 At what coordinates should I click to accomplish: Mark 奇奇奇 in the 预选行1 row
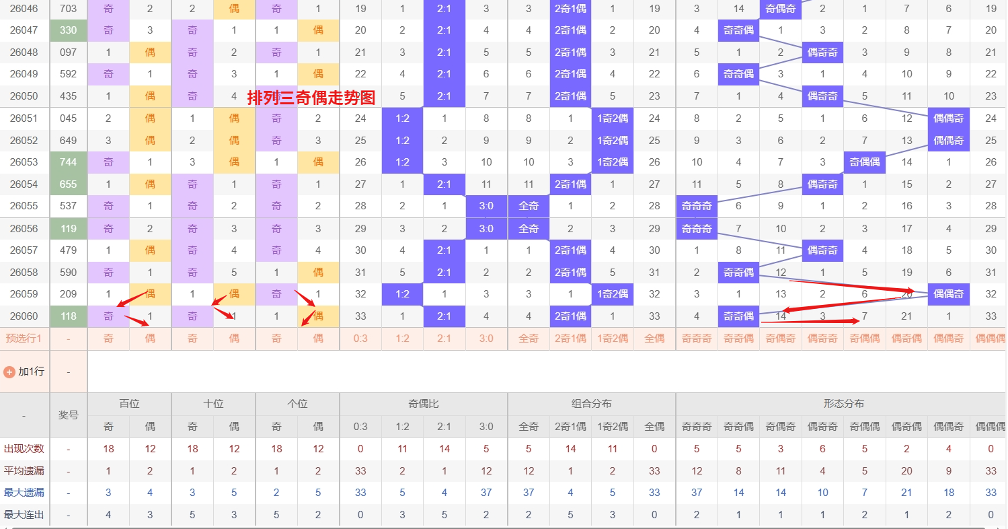tap(696, 339)
